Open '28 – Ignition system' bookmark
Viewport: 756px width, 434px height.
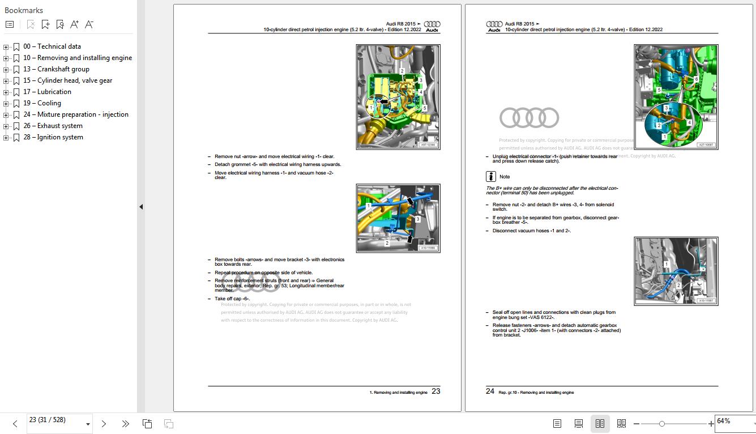tap(53, 137)
